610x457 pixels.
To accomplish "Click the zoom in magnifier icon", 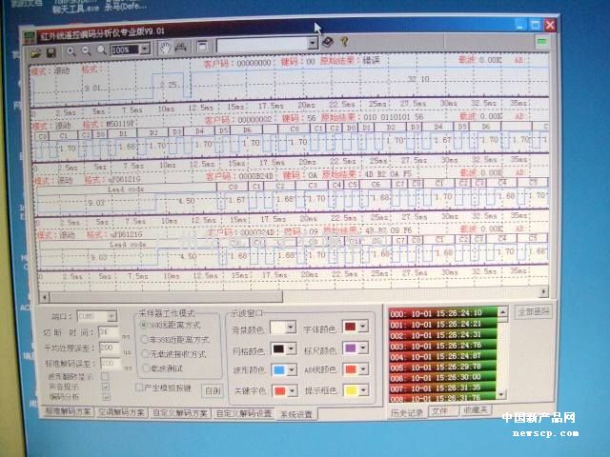I will click(x=71, y=49).
